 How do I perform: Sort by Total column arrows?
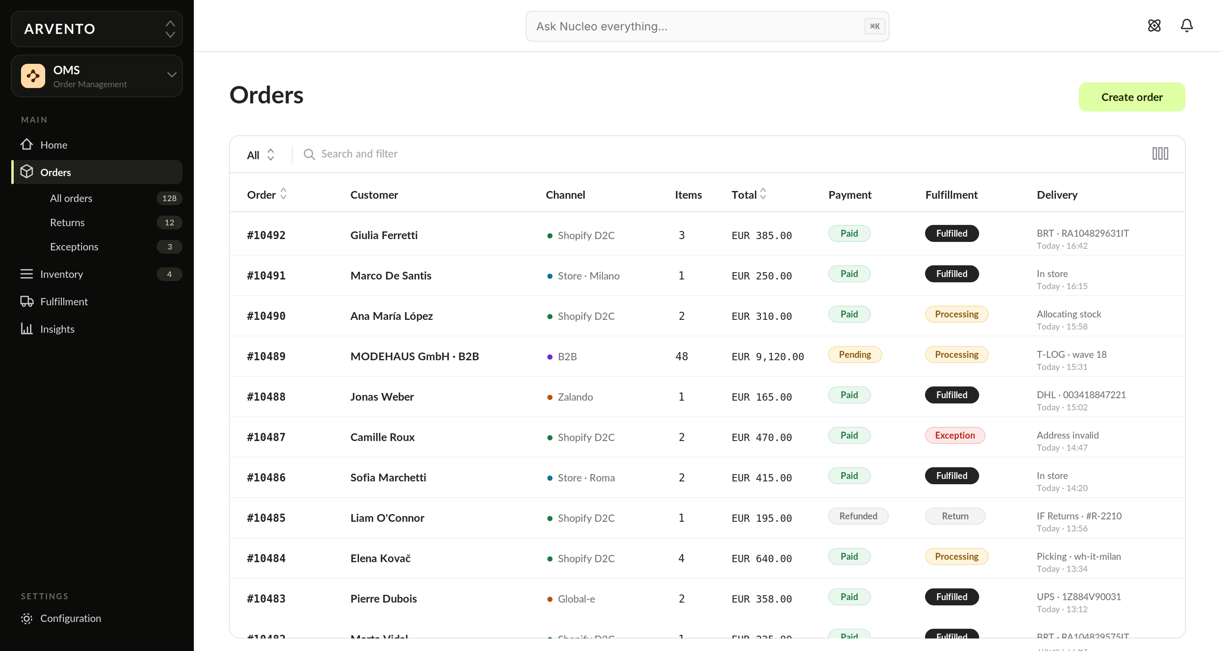[x=763, y=193]
